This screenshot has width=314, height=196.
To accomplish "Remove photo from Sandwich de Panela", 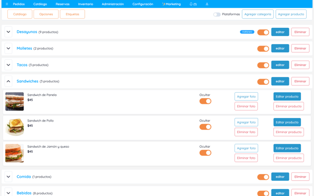I will (246, 106).
